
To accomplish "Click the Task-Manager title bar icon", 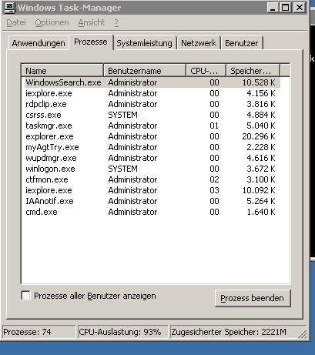I will pyautogui.click(x=10, y=8).
